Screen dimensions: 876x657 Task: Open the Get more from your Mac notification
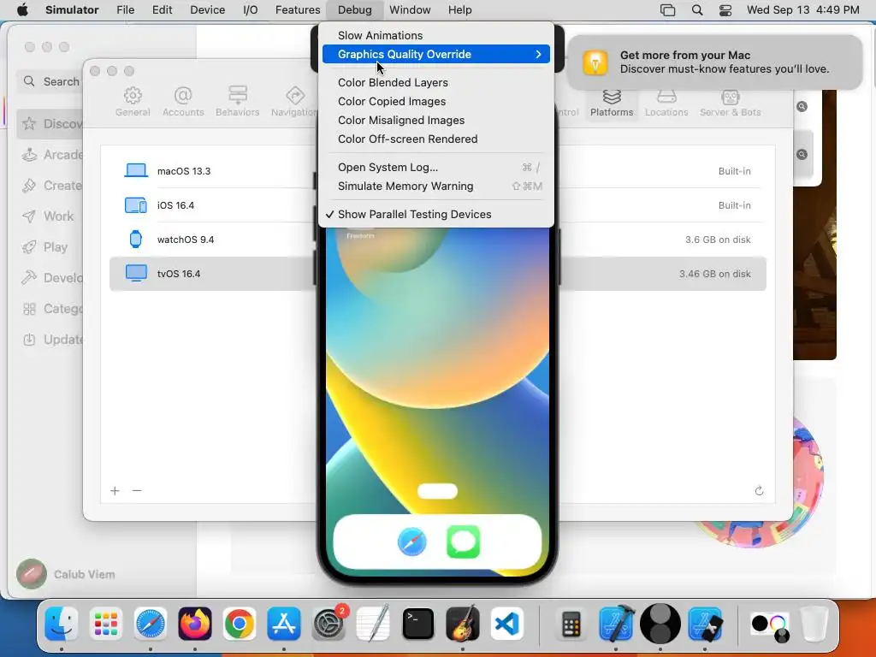714,62
